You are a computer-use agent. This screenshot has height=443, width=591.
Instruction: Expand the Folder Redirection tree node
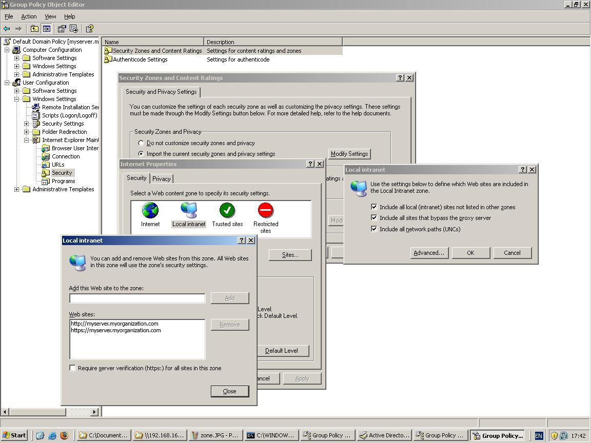pos(27,132)
